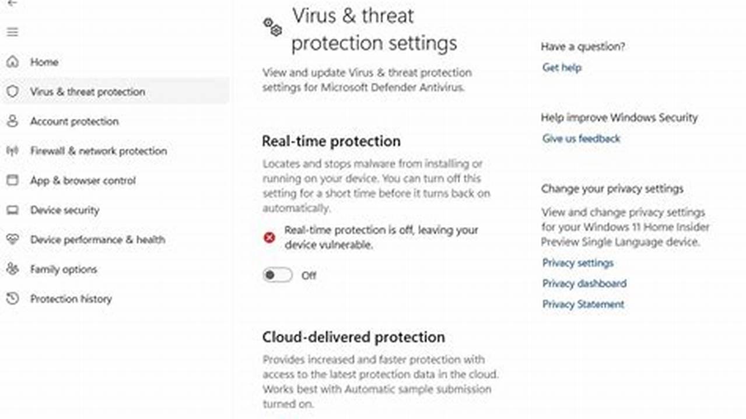
Task: Switch to Protection history section
Action: (71, 299)
